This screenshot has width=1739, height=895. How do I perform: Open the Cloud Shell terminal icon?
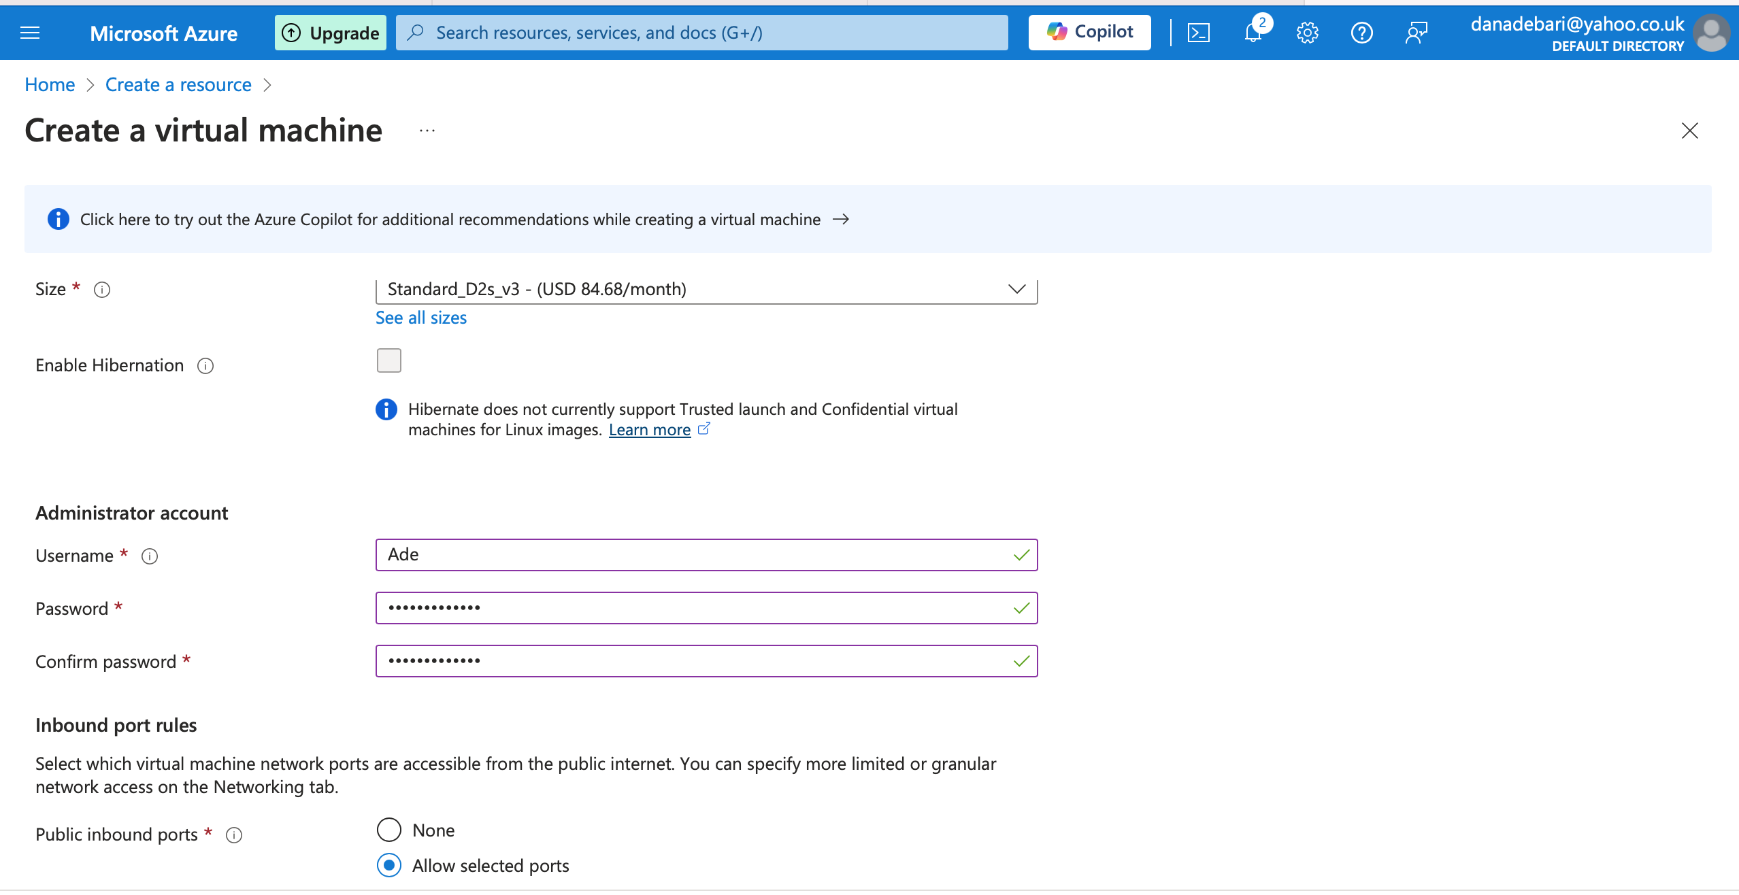pos(1198,33)
